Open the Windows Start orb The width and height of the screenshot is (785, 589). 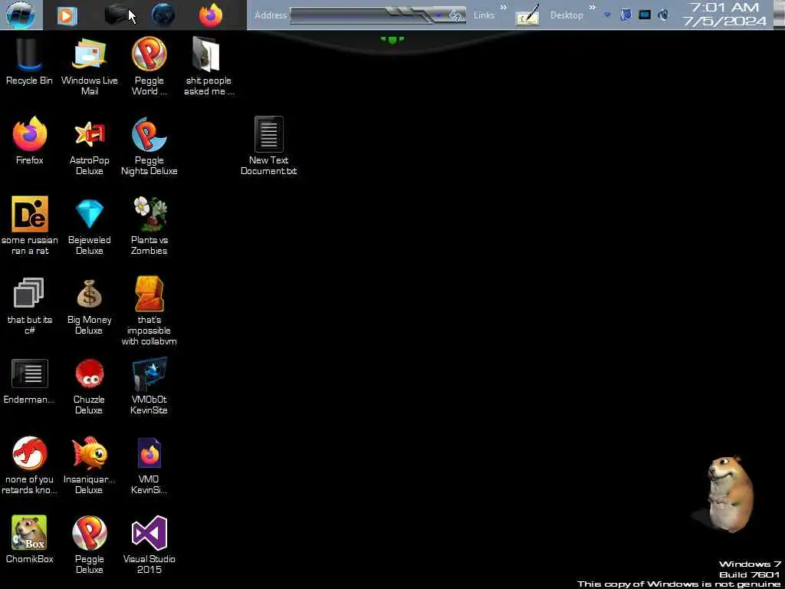(21, 15)
